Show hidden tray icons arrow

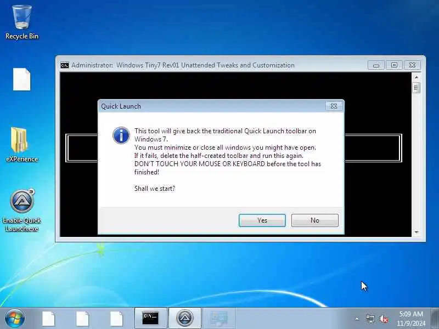coord(357,319)
